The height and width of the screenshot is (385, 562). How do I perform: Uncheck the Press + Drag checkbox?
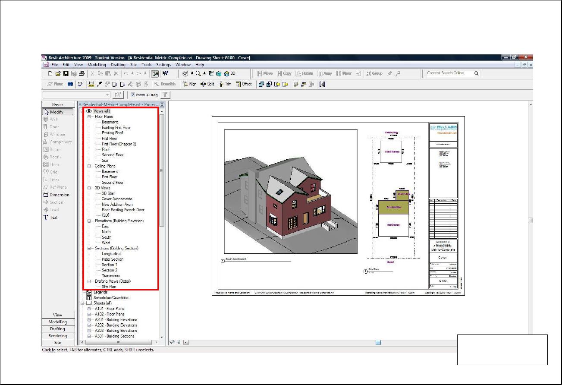pos(133,95)
